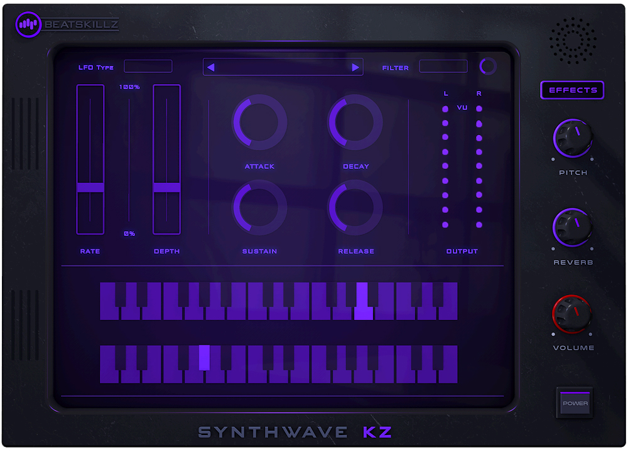Click the bottom dot of R VU meter

point(479,225)
